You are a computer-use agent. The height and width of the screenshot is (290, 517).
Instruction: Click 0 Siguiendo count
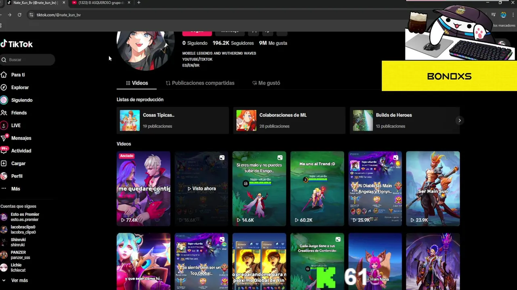coord(195,43)
